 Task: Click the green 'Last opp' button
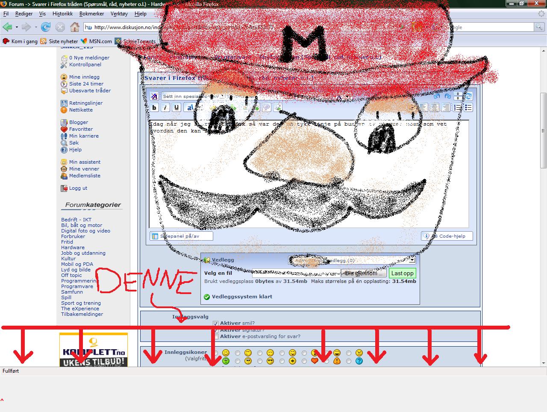pyautogui.click(x=402, y=273)
